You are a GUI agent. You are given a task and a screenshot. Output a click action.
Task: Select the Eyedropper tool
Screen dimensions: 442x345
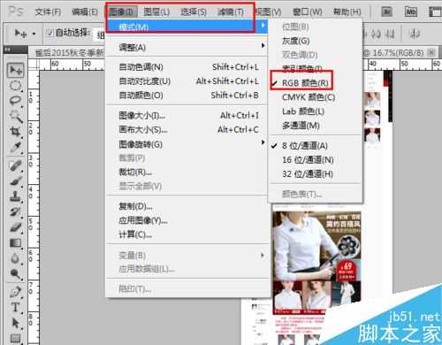click(15, 147)
